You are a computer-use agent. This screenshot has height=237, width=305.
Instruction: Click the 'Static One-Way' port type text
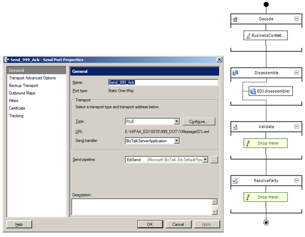coord(121,91)
